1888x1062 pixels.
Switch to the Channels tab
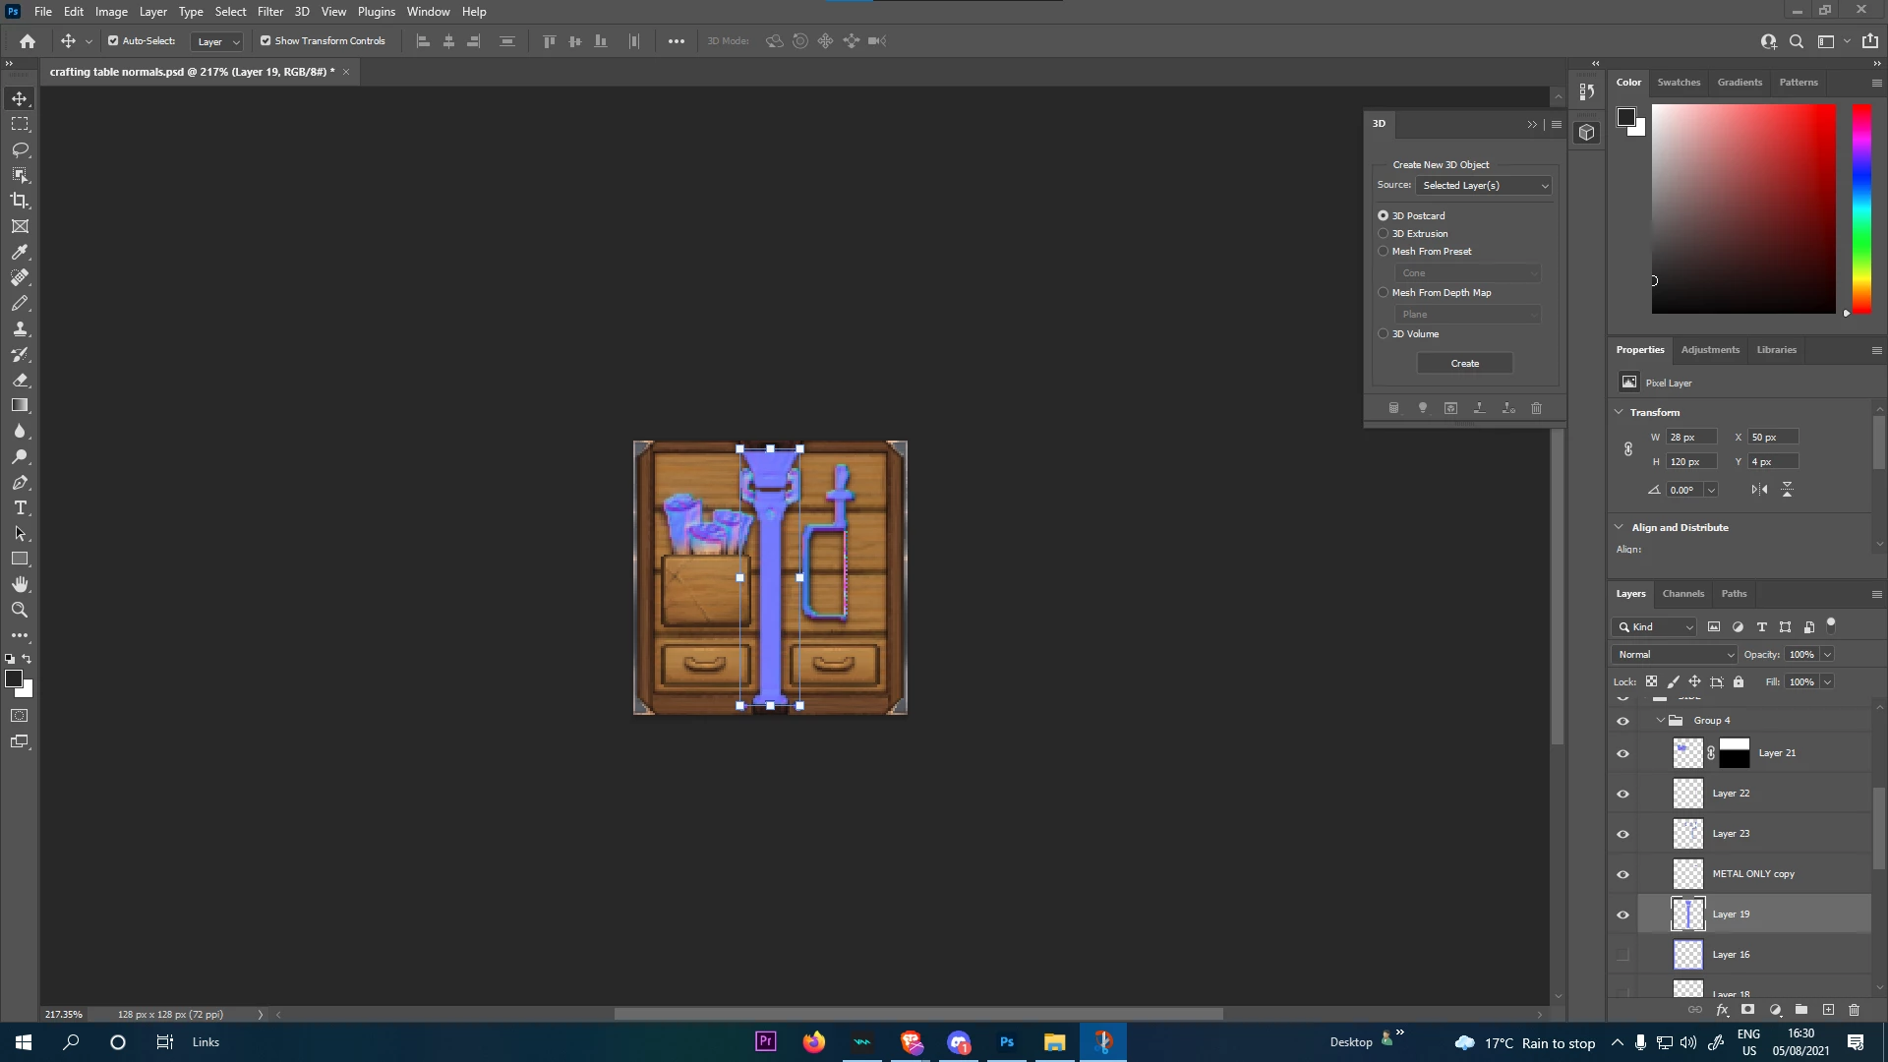(x=1682, y=594)
